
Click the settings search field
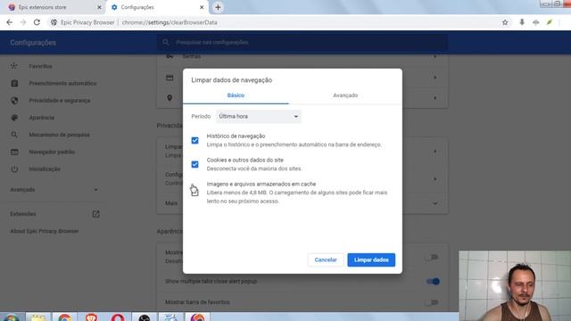point(302,43)
